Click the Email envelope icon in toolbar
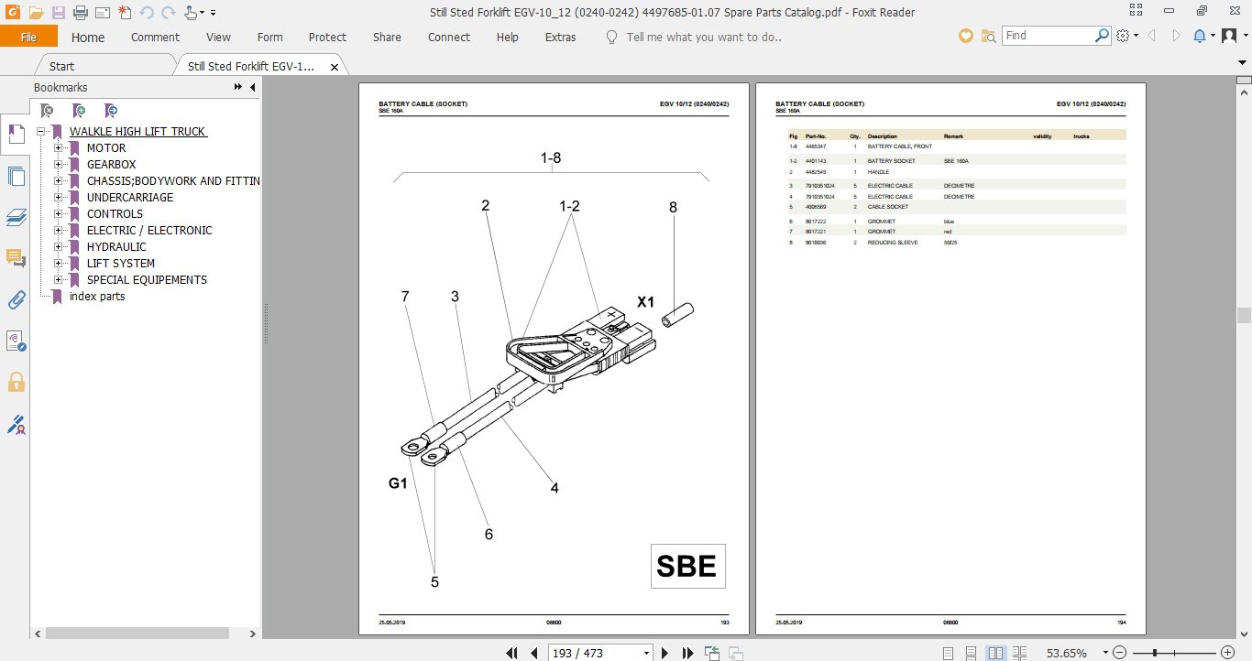Image resolution: width=1252 pixels, height=661 pixels. coord(103,13)
